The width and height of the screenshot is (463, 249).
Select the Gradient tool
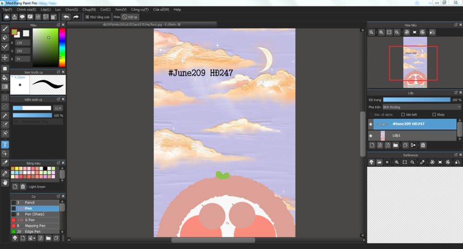(x=5, y=86)
